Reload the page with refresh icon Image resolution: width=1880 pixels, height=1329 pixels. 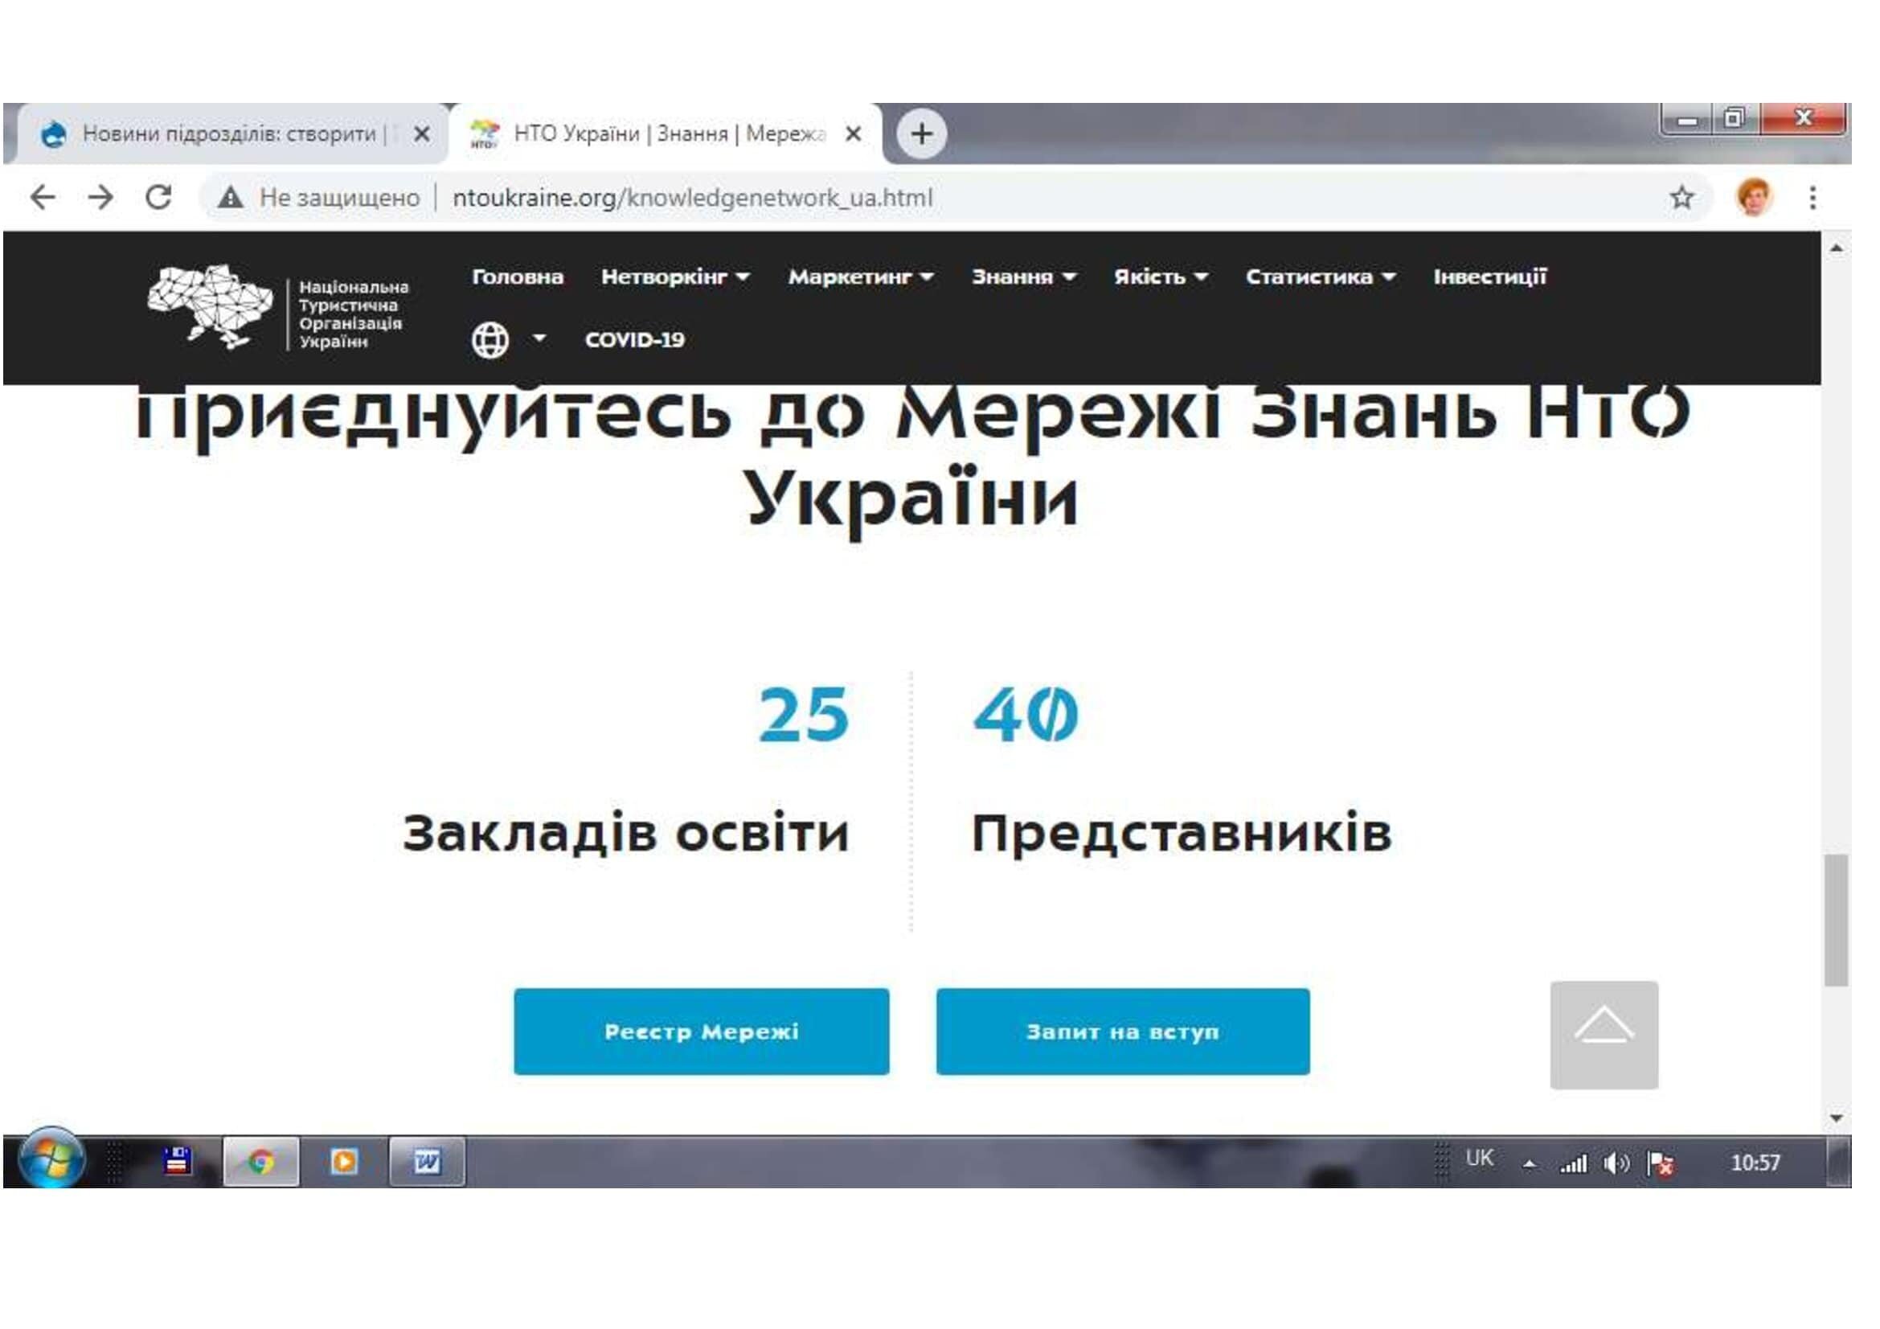(159, 197)
